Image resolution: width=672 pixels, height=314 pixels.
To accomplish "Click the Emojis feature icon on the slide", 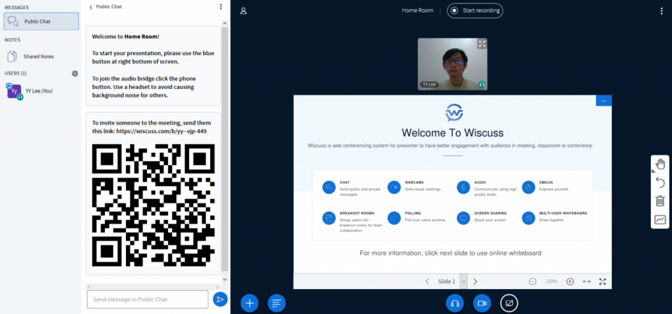I will point(528,187).
